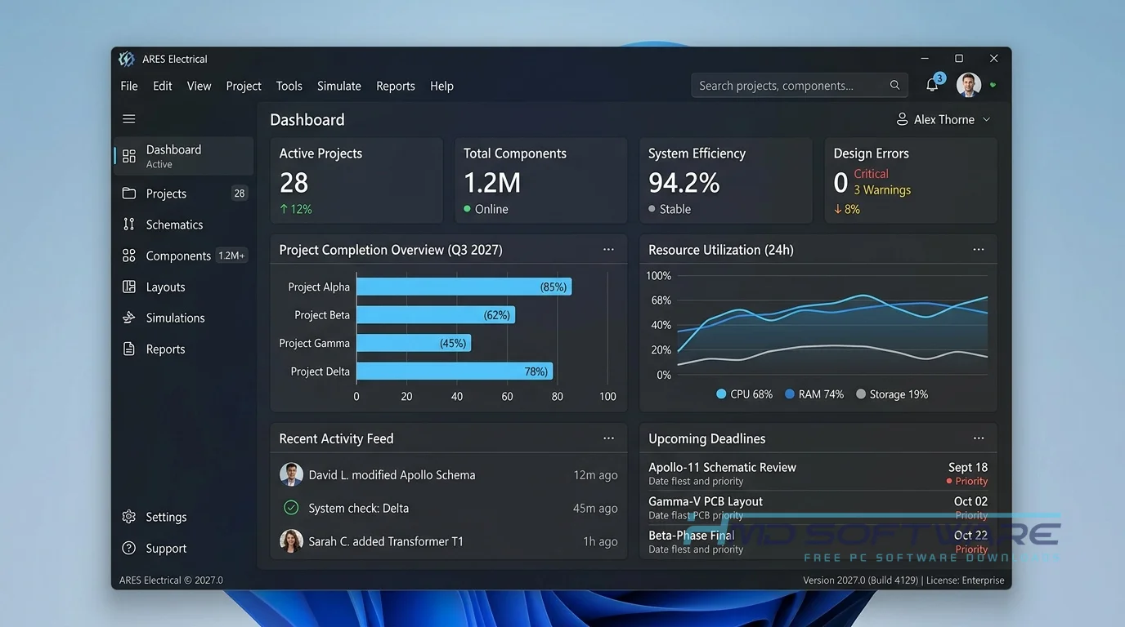Click the Reports document icon in sidebar

pos(129,349)
